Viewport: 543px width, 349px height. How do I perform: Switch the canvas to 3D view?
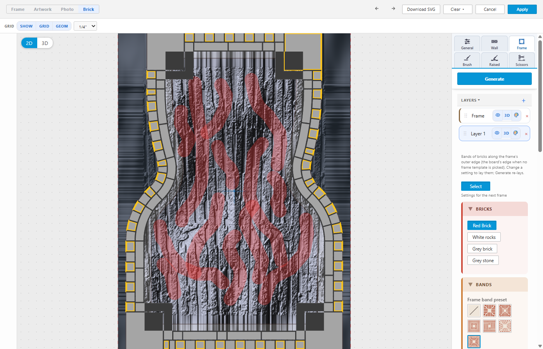point(45,43)
